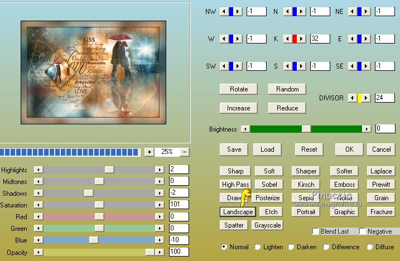Screen dimensions: 400x261
Task: Decrease the SW kernel value arrow
Action: tap(224, 66)
